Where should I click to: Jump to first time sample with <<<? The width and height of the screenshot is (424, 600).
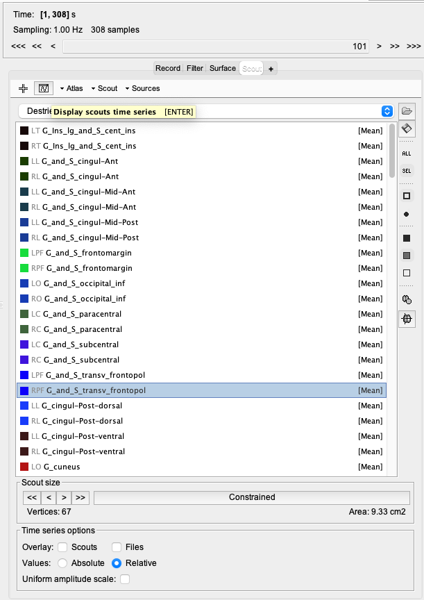(x=18, y=47)
